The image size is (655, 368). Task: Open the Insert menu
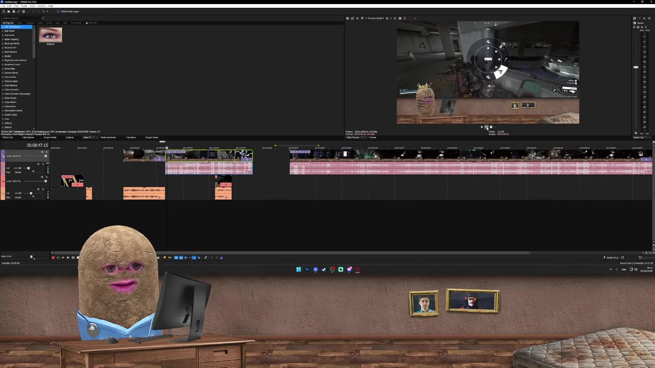24,6
